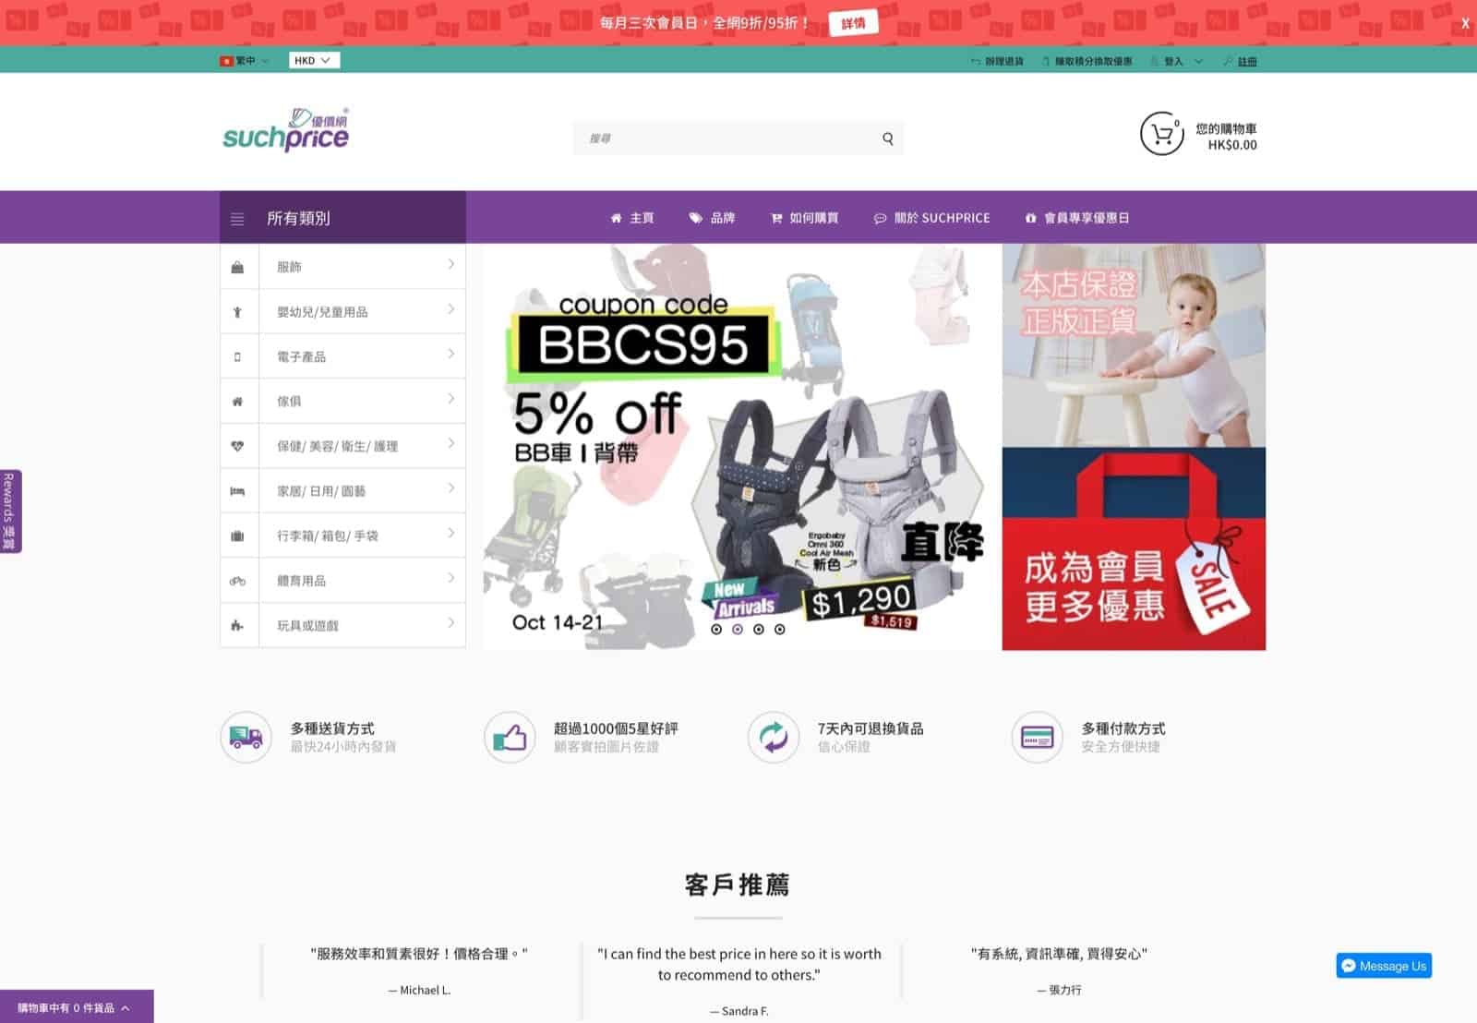Click the handbag icon for 服飾
This screenshot has width=1477, height=1023.
point(237,267)
